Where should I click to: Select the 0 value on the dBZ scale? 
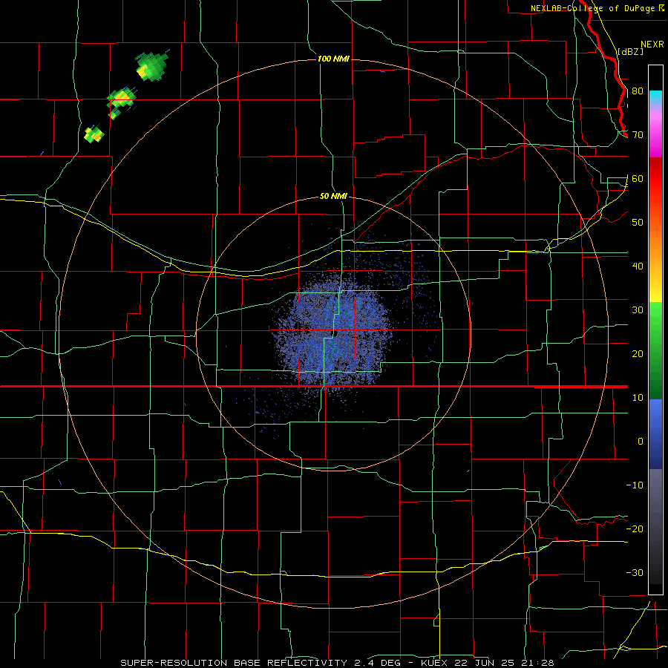click(x=641, y=442)
